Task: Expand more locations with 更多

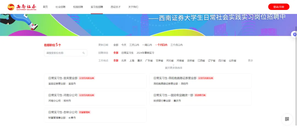Action: (251, 61)
